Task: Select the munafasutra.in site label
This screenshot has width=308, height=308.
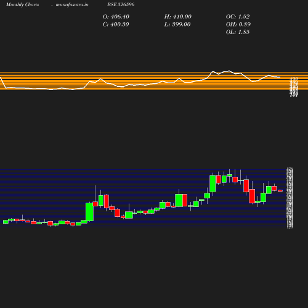Action: (x=72, y=4)
